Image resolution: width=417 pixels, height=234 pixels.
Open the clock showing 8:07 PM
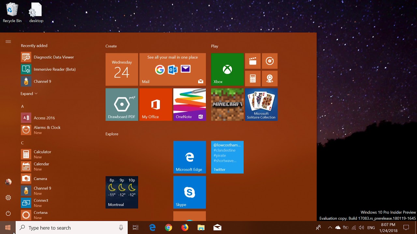(x=388, y=227)
